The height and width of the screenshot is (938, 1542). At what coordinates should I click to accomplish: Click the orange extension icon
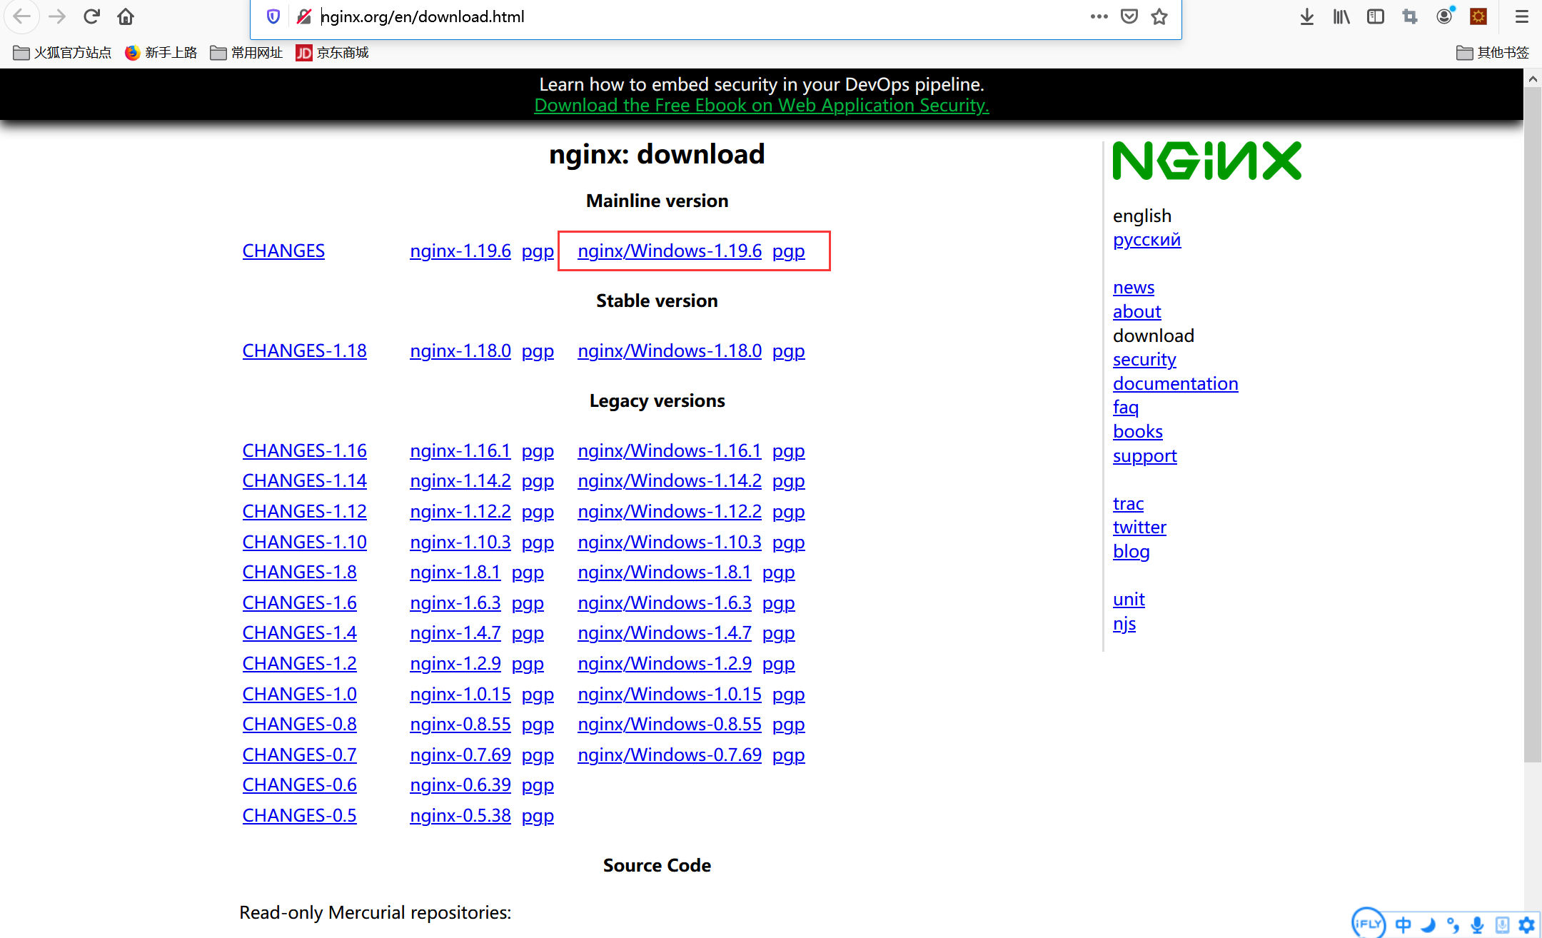click(x=1478, y=16)
